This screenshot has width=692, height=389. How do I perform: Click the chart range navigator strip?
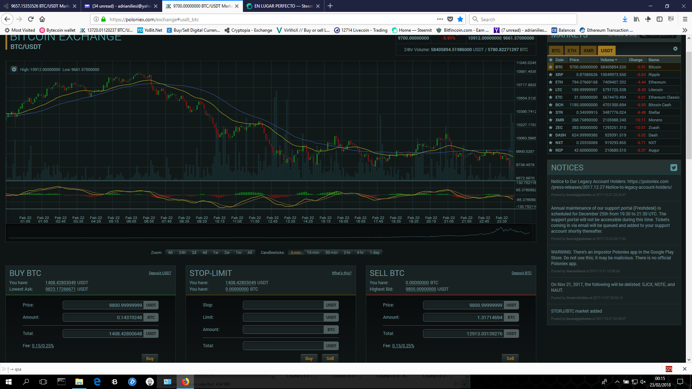[270, 232]
